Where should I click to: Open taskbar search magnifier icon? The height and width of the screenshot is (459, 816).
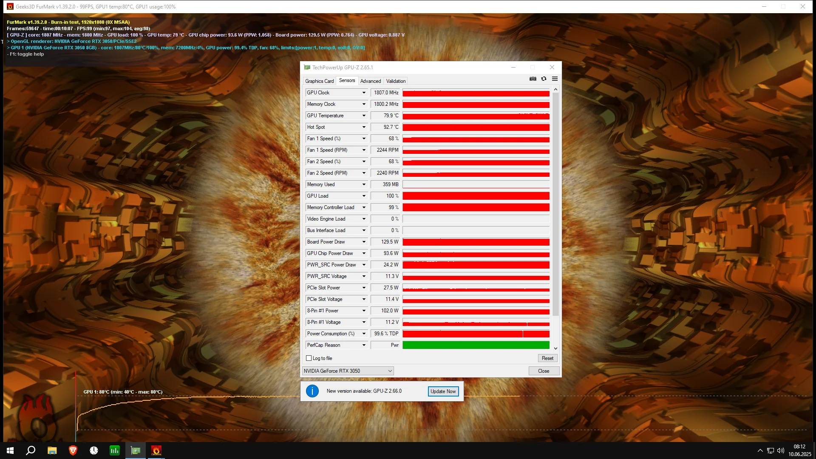coord(31,450)
